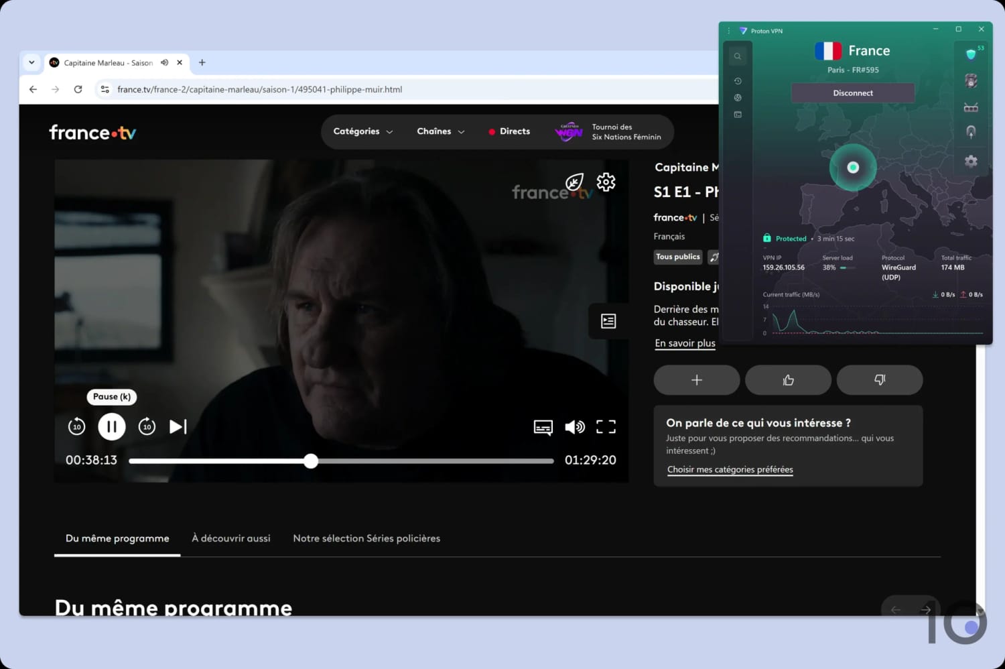Screen dimensions: 1005x669
Task: Select the Protected connection status label
Action: (x=791, y=239)
